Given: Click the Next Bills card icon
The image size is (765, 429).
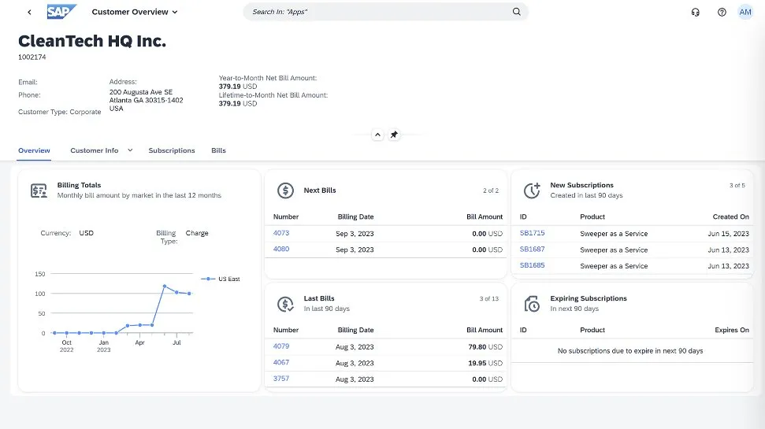Looking at the screenshot, I should pos(286,190).
